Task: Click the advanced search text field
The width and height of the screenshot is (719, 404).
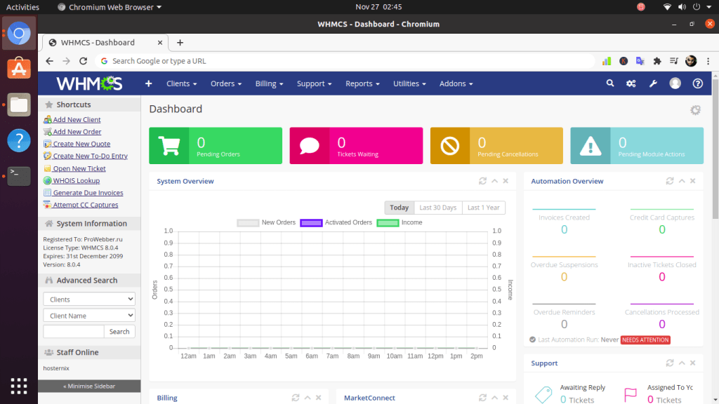Action: pos(73,332)
